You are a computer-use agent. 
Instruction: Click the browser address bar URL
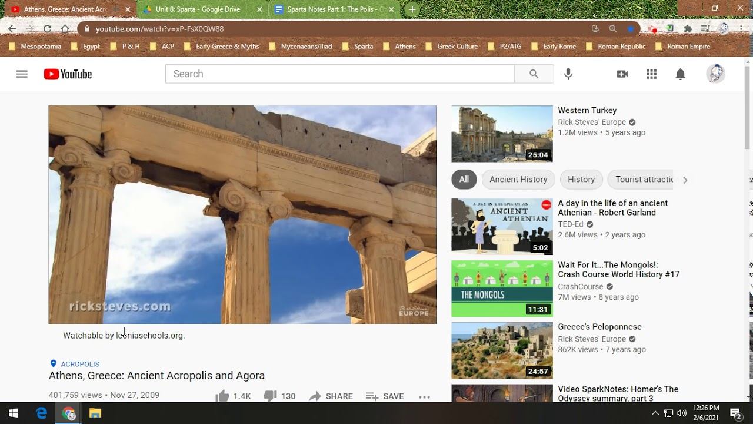coord(159,28)
